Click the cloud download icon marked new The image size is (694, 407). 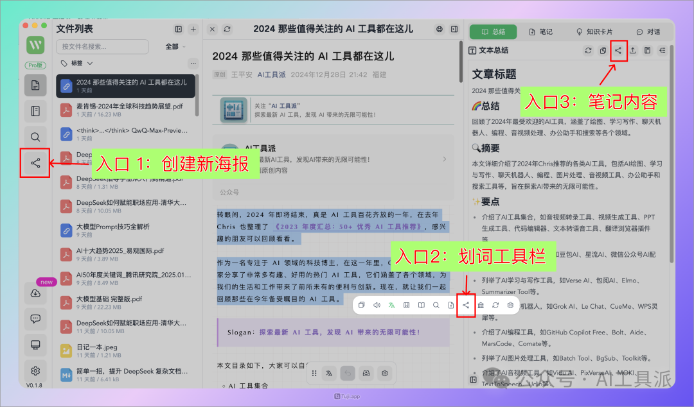(x=35, y=293)
